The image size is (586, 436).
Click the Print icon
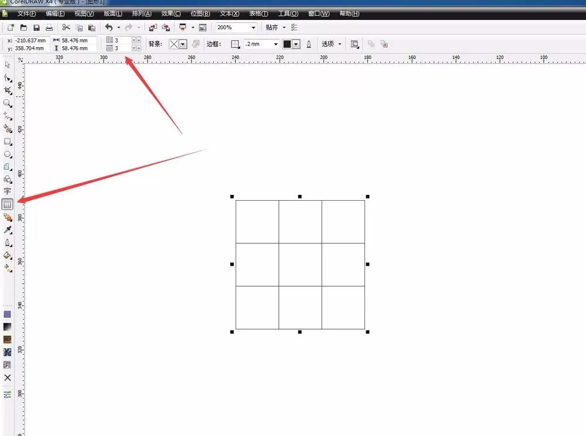point(49,28)
